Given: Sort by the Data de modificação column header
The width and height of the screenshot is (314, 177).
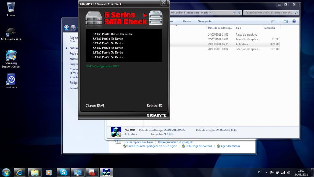Looking at the screenshot, I should (x=220, y=28).
